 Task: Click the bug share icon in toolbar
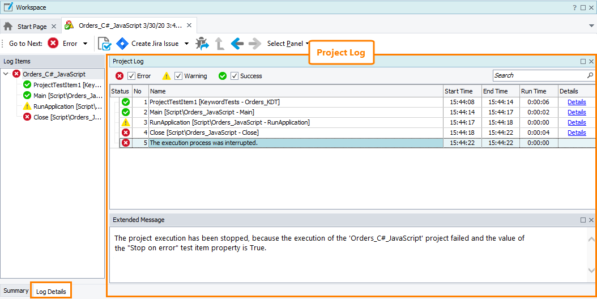pos(202,44)
